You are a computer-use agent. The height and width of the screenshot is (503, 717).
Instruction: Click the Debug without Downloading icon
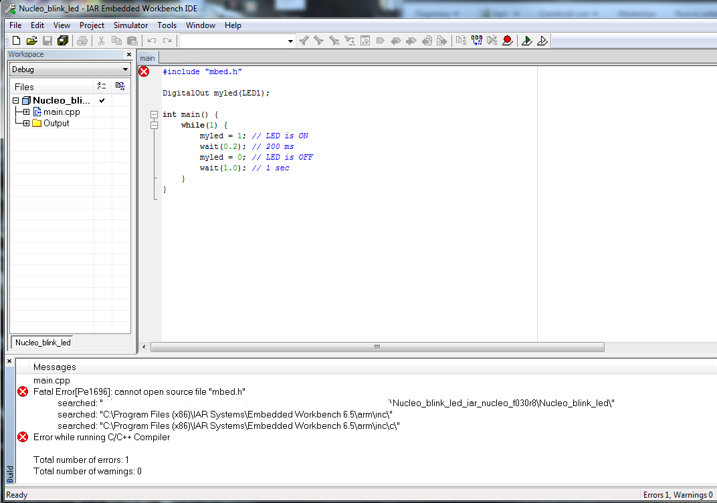(x=542, y=41)
